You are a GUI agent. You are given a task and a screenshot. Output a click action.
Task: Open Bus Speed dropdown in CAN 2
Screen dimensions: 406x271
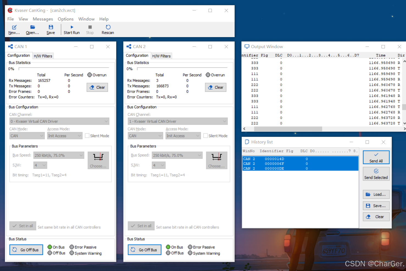pyautogui.click(x=177, y=155)
